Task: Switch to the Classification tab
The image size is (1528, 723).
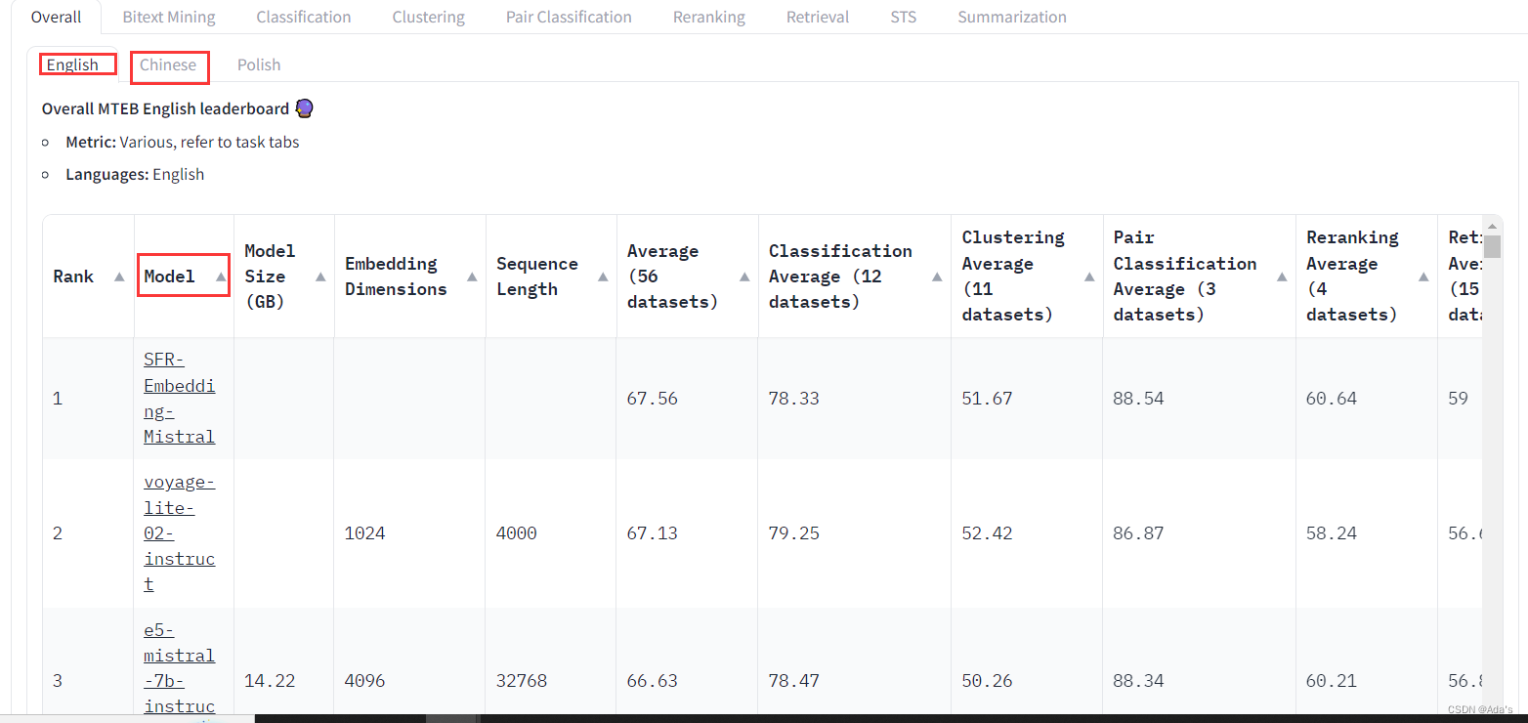Action: click(304, 17)
